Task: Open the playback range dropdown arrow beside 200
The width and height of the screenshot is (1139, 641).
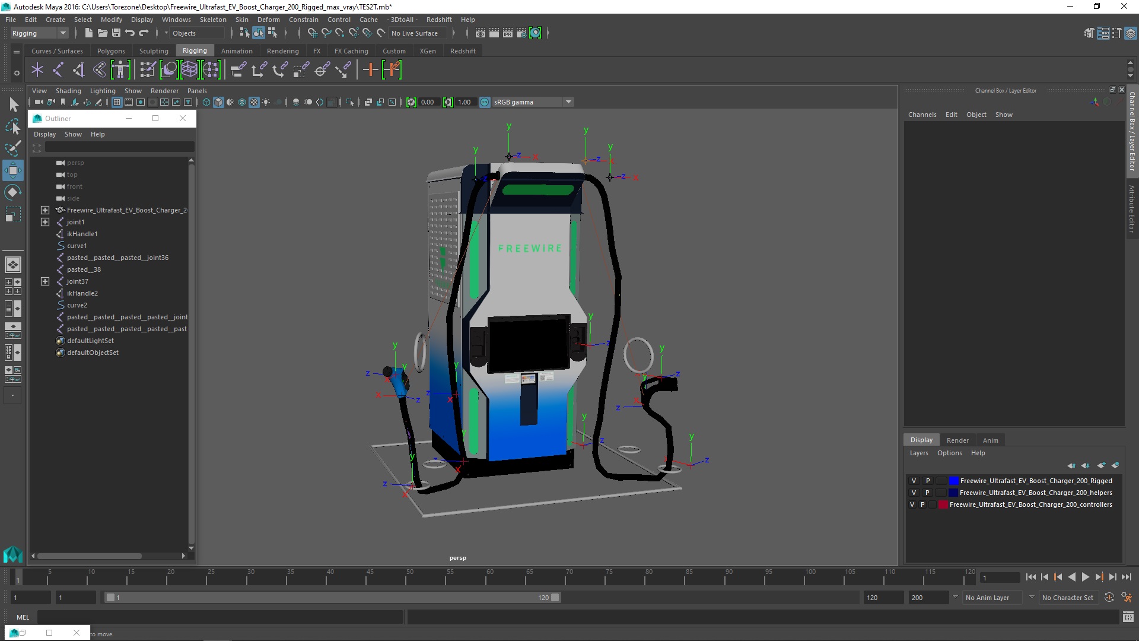Action: tap(955, 597)
